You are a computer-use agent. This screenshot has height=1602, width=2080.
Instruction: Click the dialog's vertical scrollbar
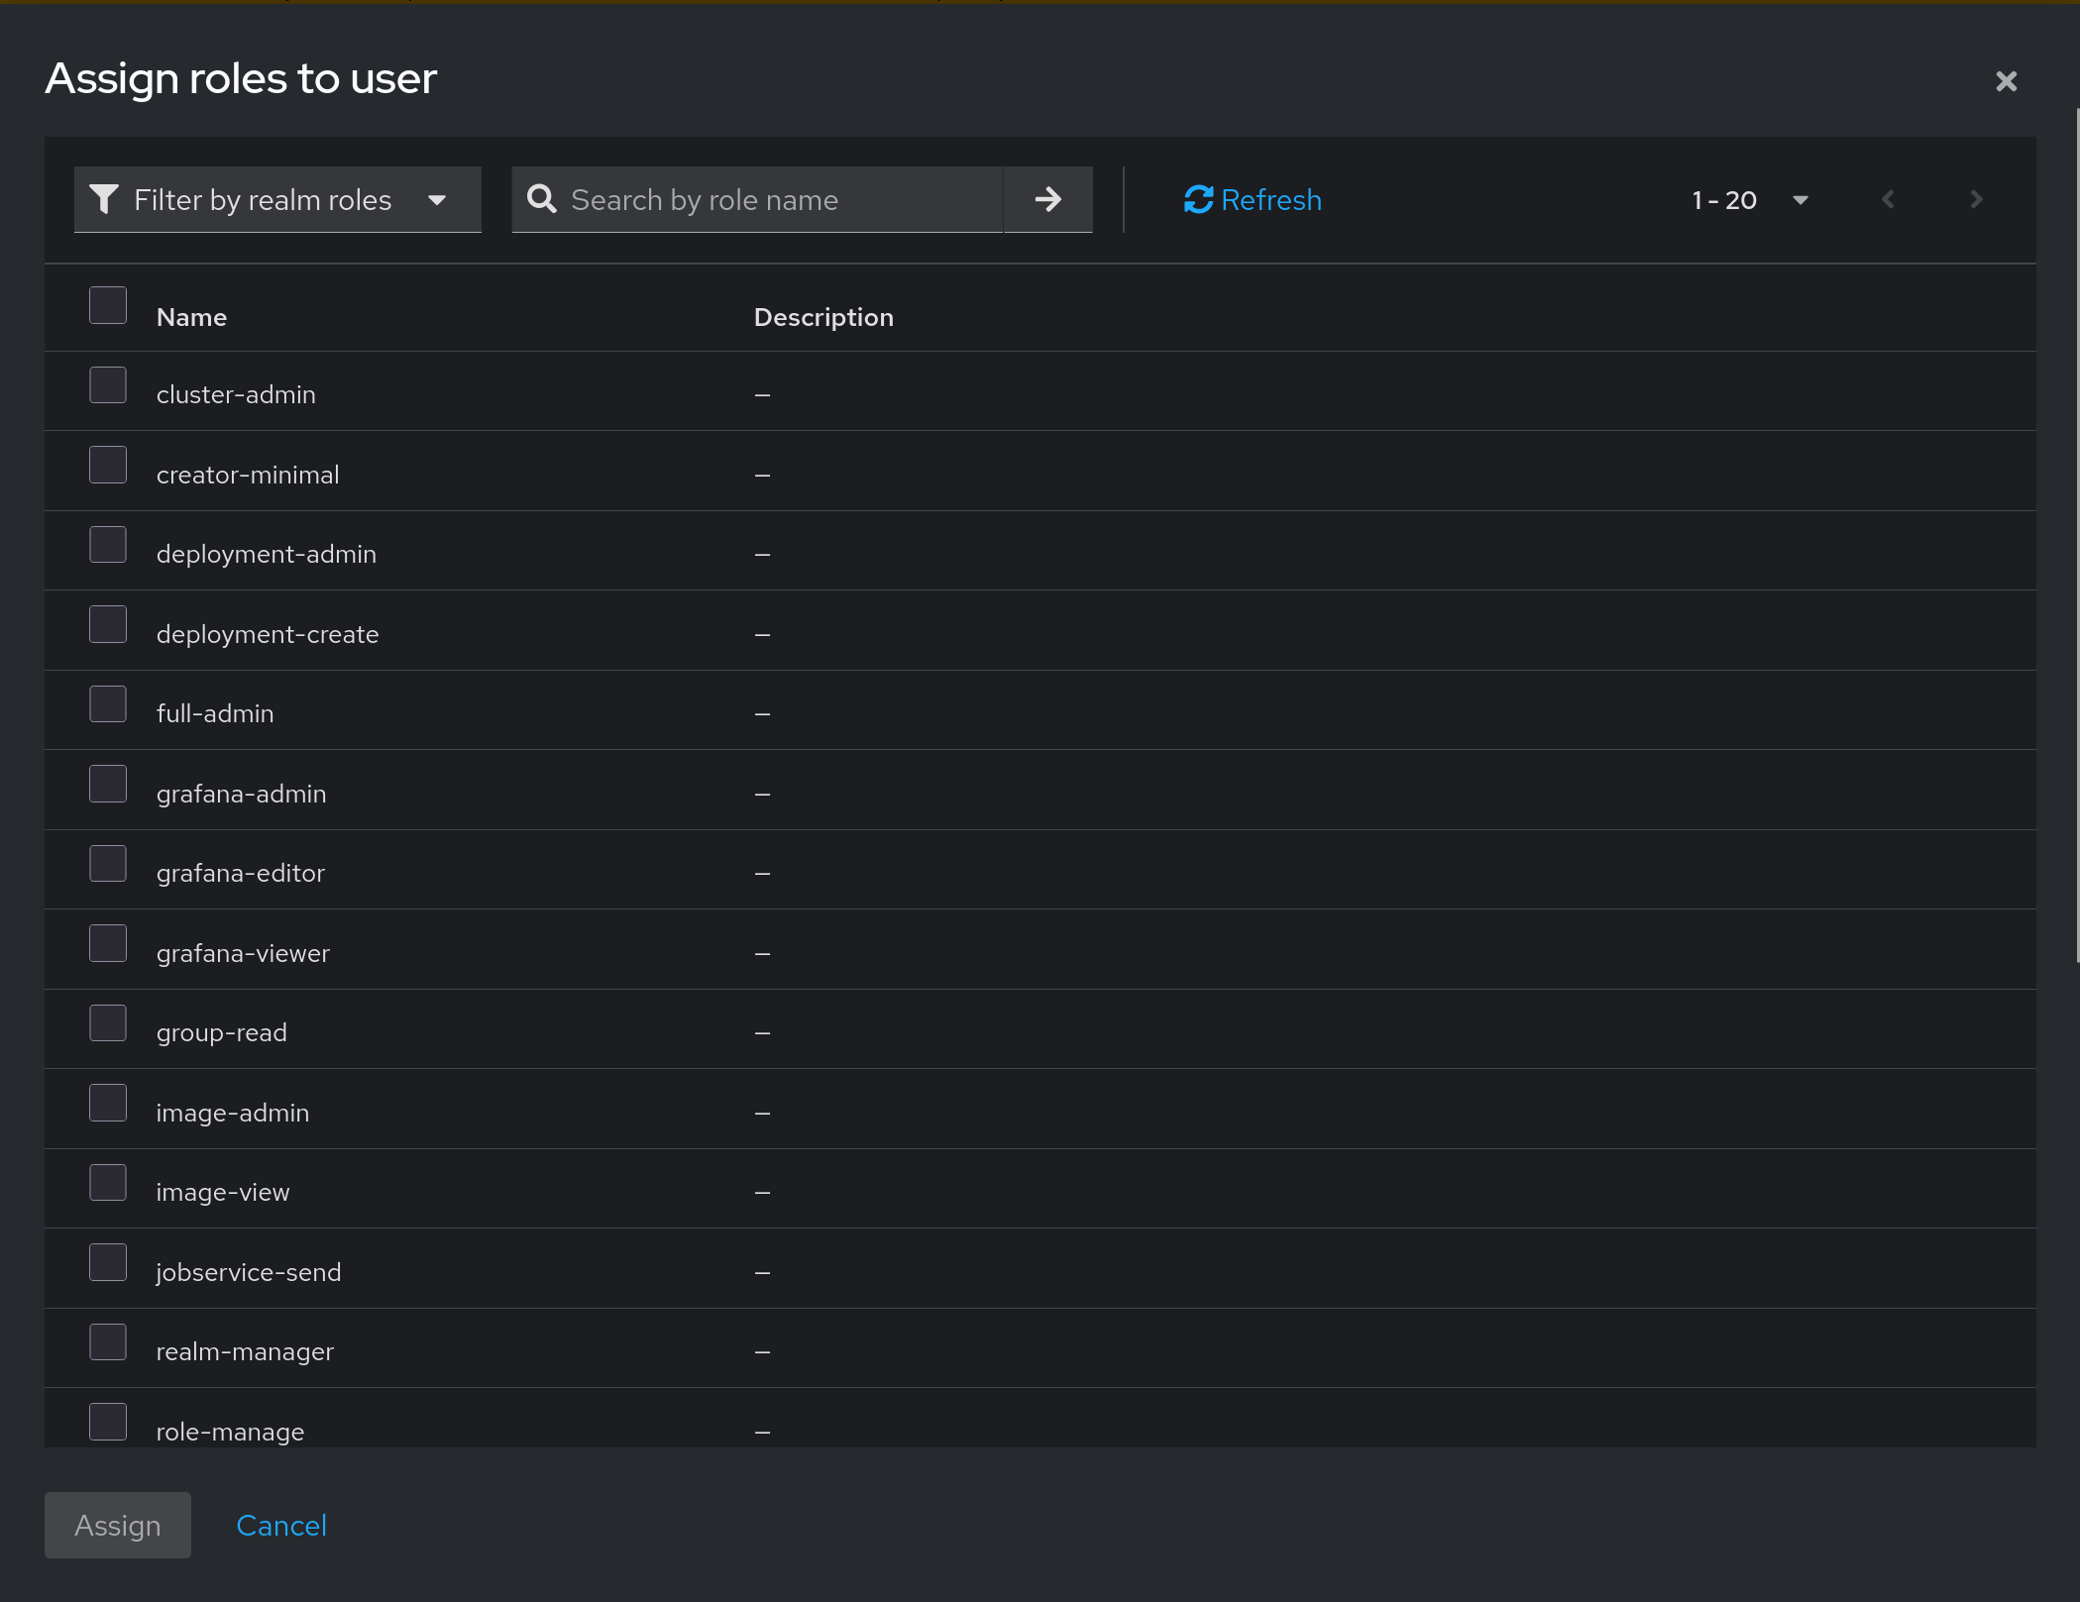tap(2077, 535)
